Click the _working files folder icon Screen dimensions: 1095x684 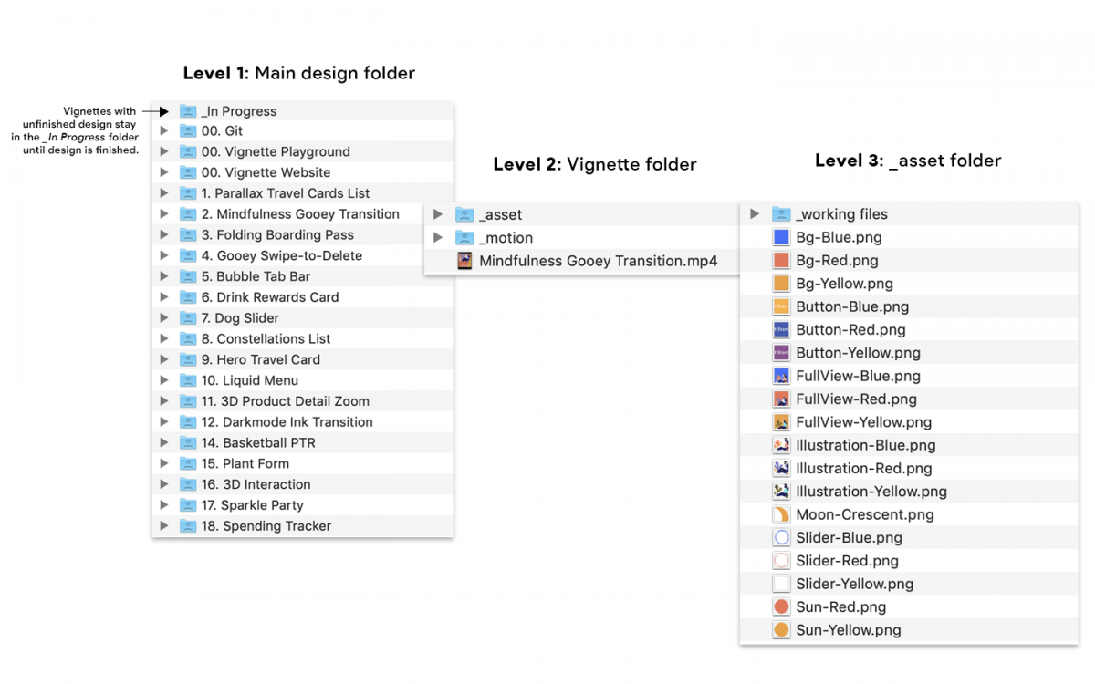pos(781,213)
